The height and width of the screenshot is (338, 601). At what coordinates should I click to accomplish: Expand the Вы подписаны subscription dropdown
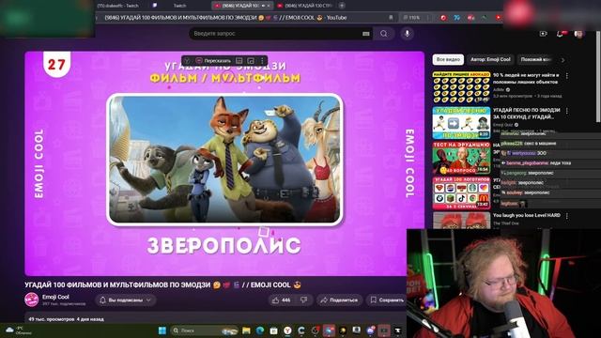(125, 300)
